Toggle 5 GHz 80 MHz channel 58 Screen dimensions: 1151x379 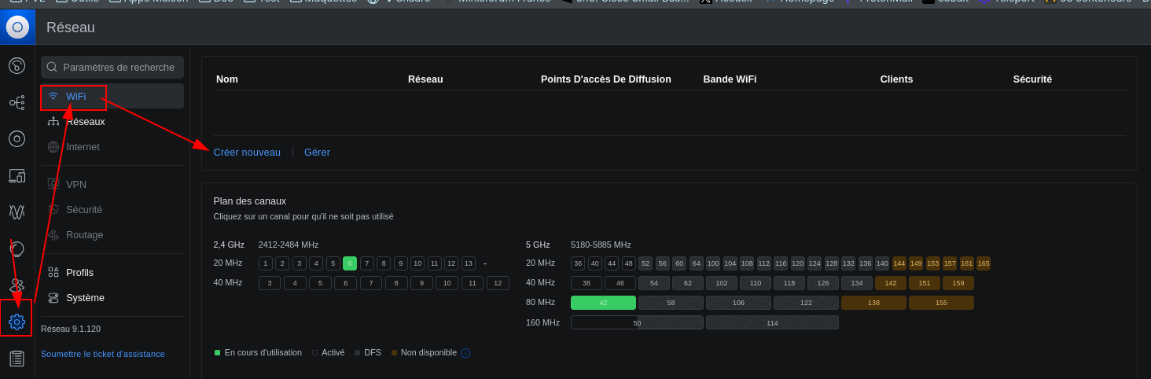pos(671,303)
